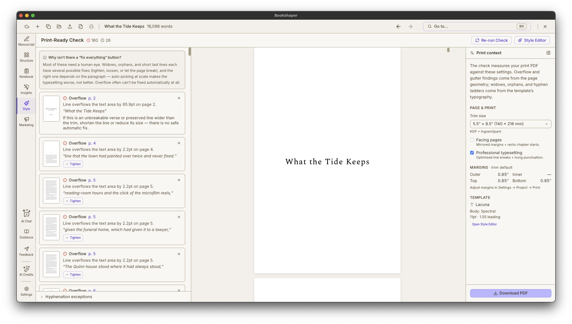Toggle Professional typesetting checkbox
The width and height of the screenshot is (572, 324).
[x=472, y=153]
